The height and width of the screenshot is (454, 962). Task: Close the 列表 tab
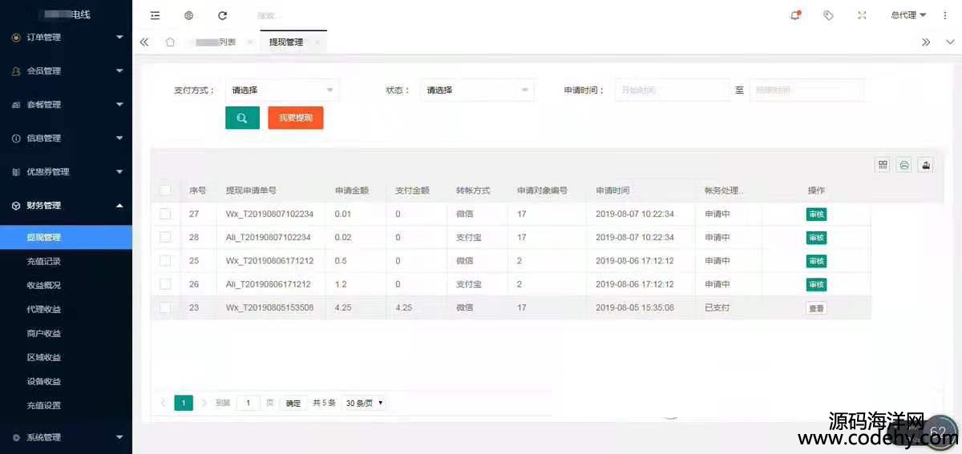point(250,42)
